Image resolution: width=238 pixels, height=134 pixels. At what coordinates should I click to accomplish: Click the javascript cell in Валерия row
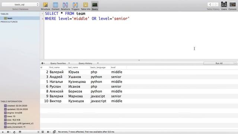coord(98,96)
